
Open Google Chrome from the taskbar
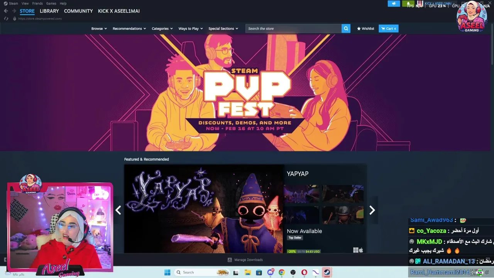click(x=282, y=272)
